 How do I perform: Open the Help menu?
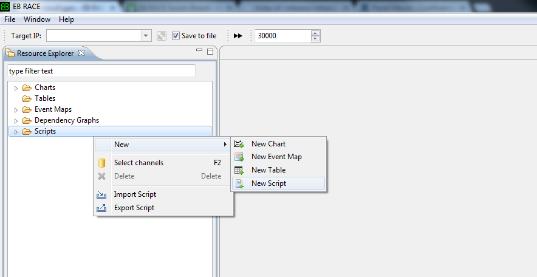[x=66, y=19]
